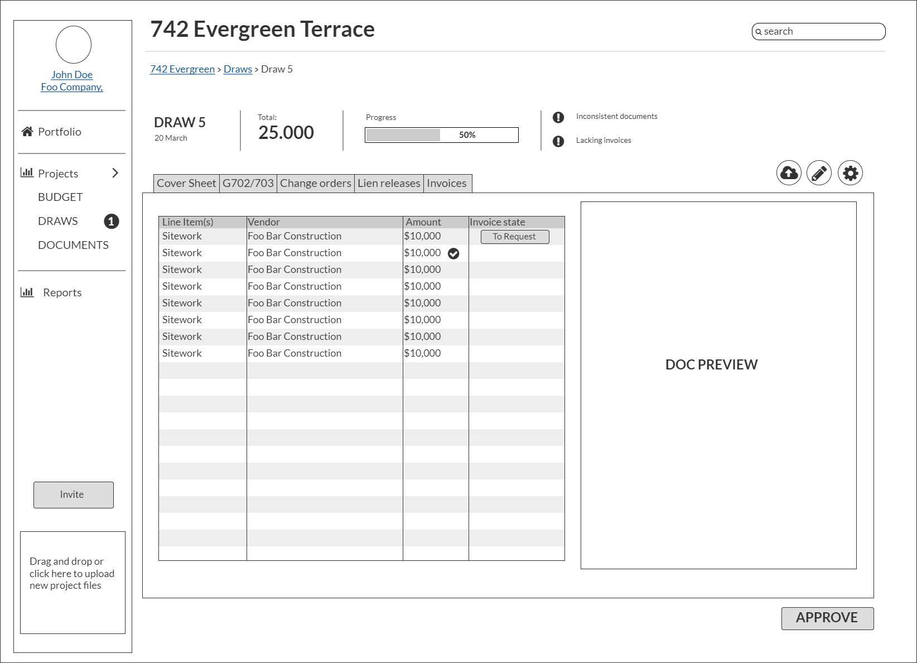The width and height of the screenshot is (917, 663).
Task: Click the checkmark icon in second Sitework row
Action: (454, 254)
